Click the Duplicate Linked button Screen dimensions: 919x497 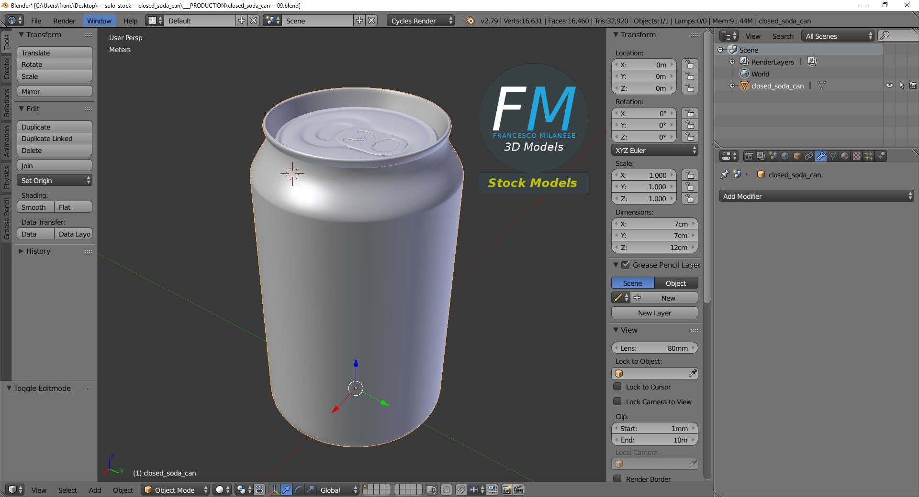54,138
